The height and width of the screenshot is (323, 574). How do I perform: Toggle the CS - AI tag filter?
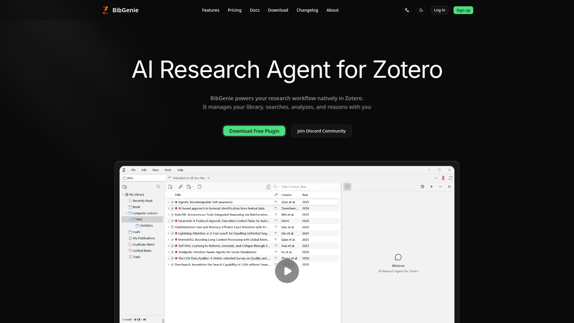(140, 319)
